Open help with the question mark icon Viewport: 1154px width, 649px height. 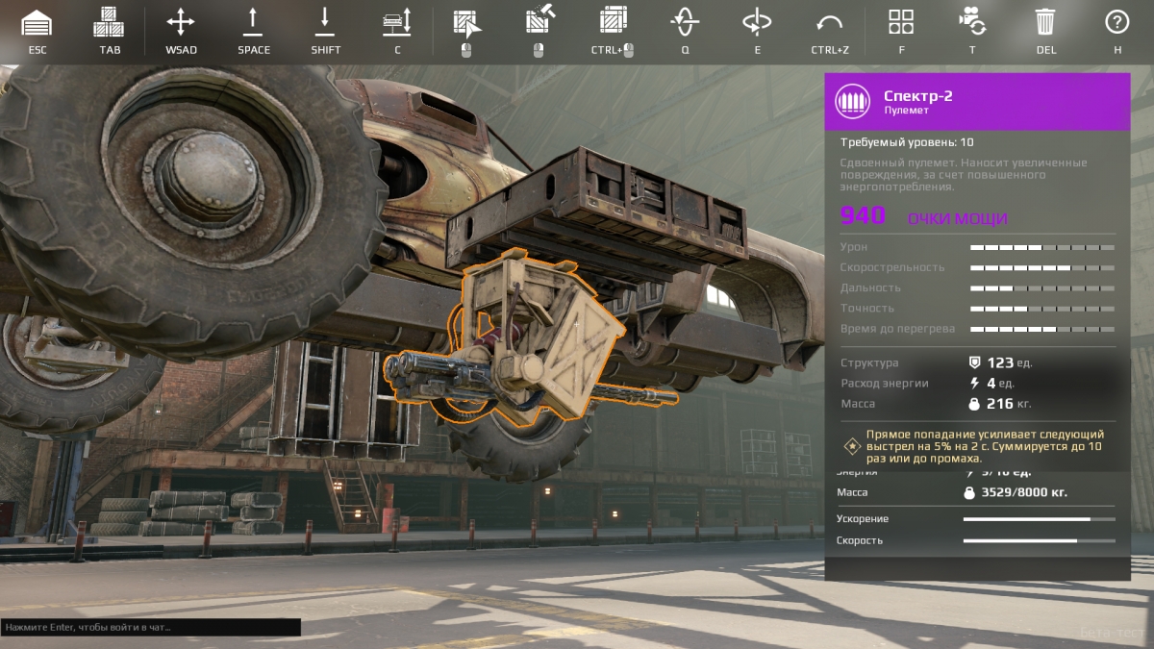[x=1116, y=22]
